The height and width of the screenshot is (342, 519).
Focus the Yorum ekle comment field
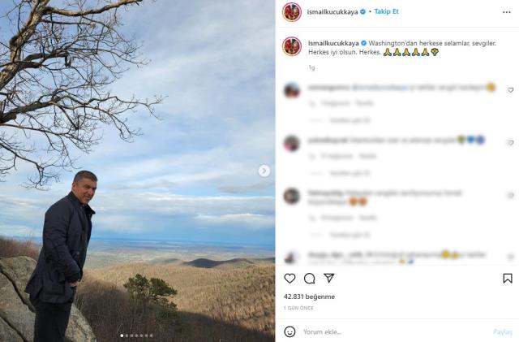[x=389, y=331]
